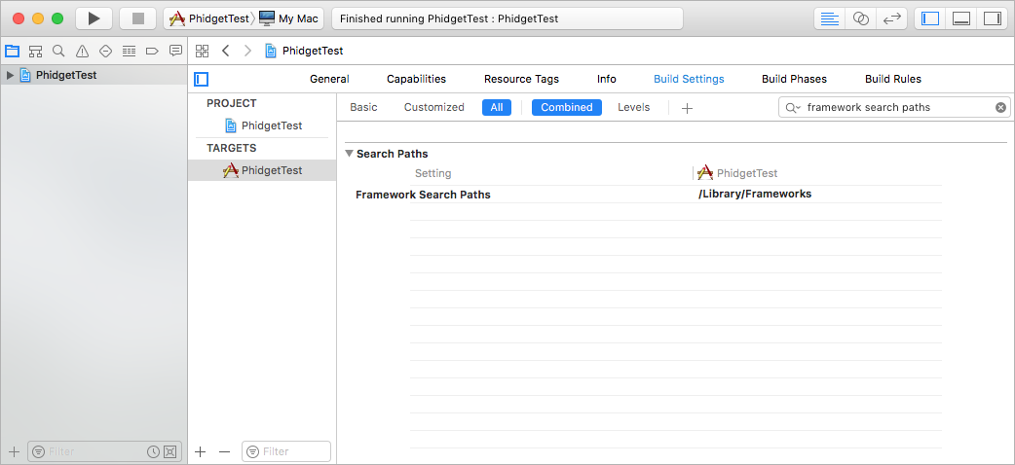Hide the project and targets list
This screenshot has height=465, width=1015.
(x=202, y=79)
